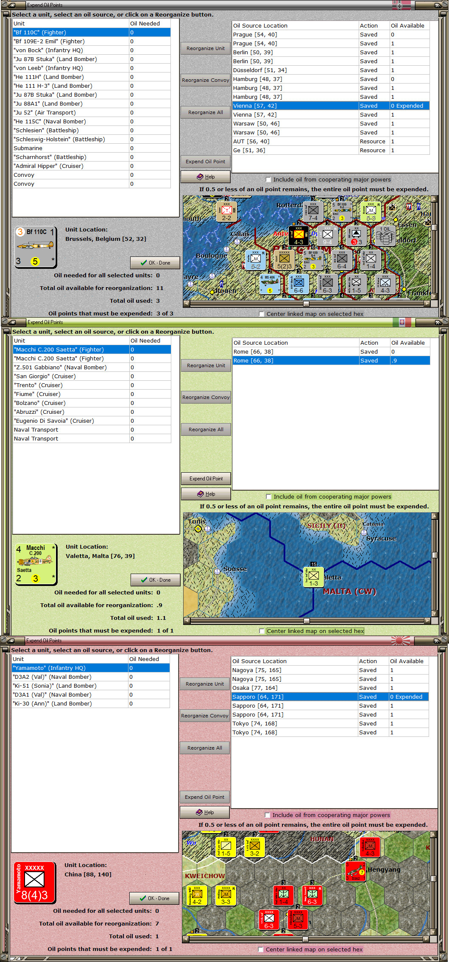This screenshot has height=962, width=449.
Task: Enable center linked map in Japanese window
Action: pyautogui.click(x=261, y=950)
